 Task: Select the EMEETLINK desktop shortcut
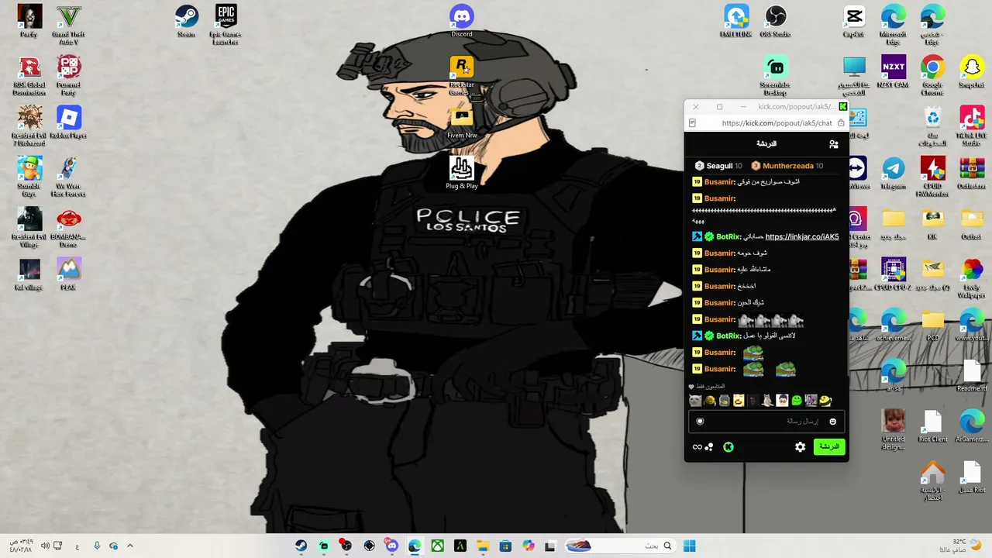coord(736,20)
